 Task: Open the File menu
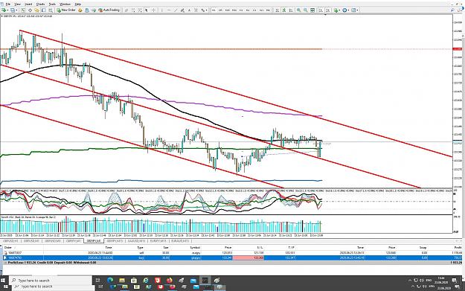pyautogui.click(x=8, y=4)
